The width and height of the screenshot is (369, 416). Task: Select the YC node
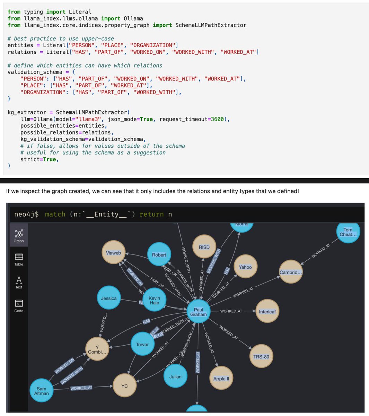(x=125, y=386)
